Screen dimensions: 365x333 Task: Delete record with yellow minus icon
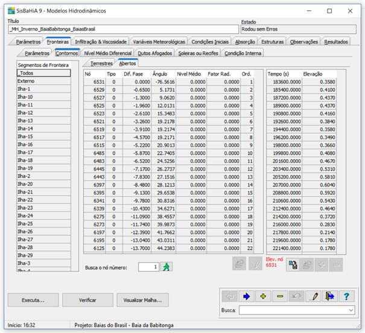tap(280, 296)
